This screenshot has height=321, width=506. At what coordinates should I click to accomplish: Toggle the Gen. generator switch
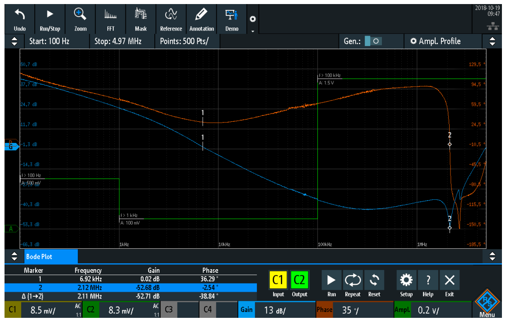tap(373, 41)
